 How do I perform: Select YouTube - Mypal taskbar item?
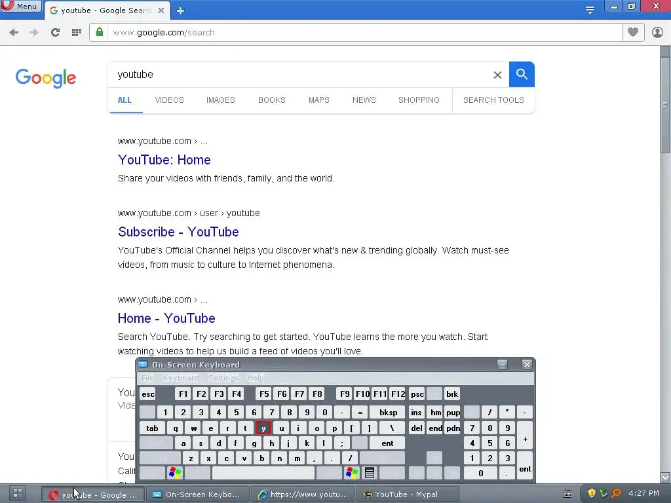pyautogui.click(x=408, y=494)
